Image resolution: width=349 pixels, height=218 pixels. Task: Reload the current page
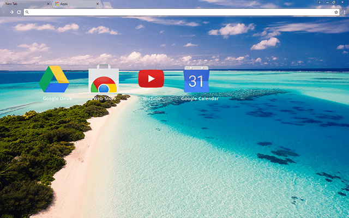coord(19,12)
